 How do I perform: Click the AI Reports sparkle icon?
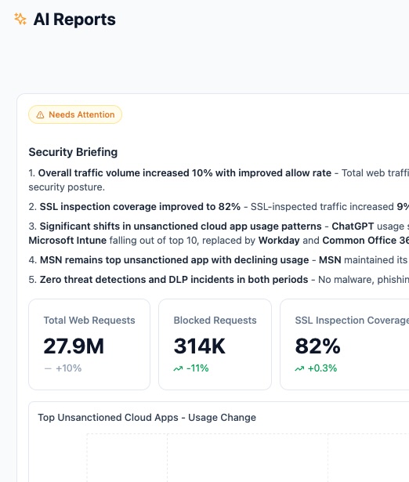[x=20, y=19]
